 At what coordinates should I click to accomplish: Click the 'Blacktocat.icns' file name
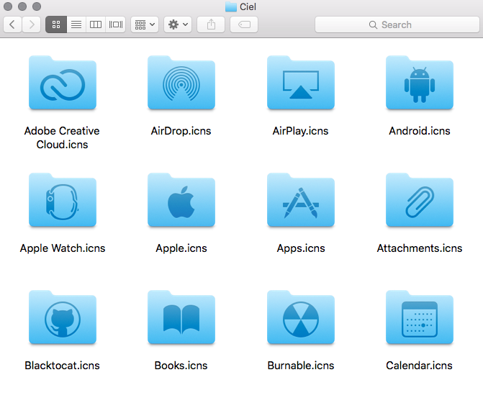62,366
